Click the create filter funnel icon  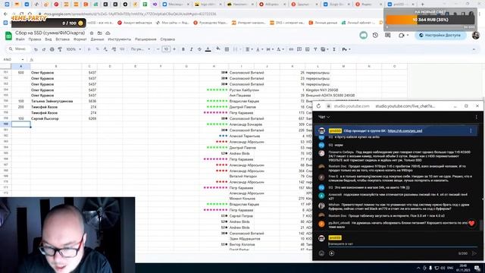point(315,49)
